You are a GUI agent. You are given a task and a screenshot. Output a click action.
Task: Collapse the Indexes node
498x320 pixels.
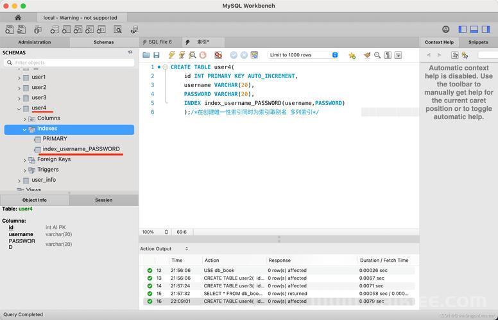point(24,129)
